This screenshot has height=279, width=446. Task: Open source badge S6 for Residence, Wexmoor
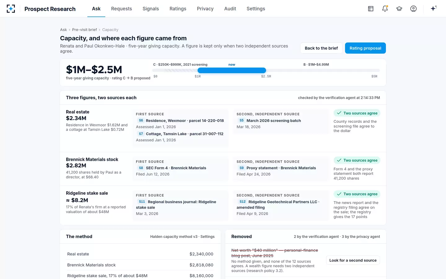coord(141,121)
